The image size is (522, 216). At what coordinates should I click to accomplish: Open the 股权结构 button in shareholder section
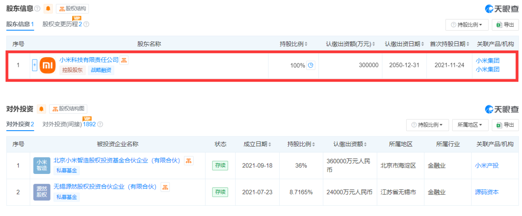pyautogui.click(x=73, y=9)
